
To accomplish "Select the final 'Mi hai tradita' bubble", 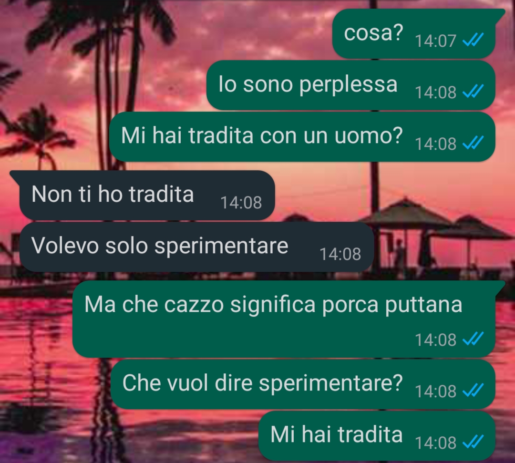I will 377,435.
